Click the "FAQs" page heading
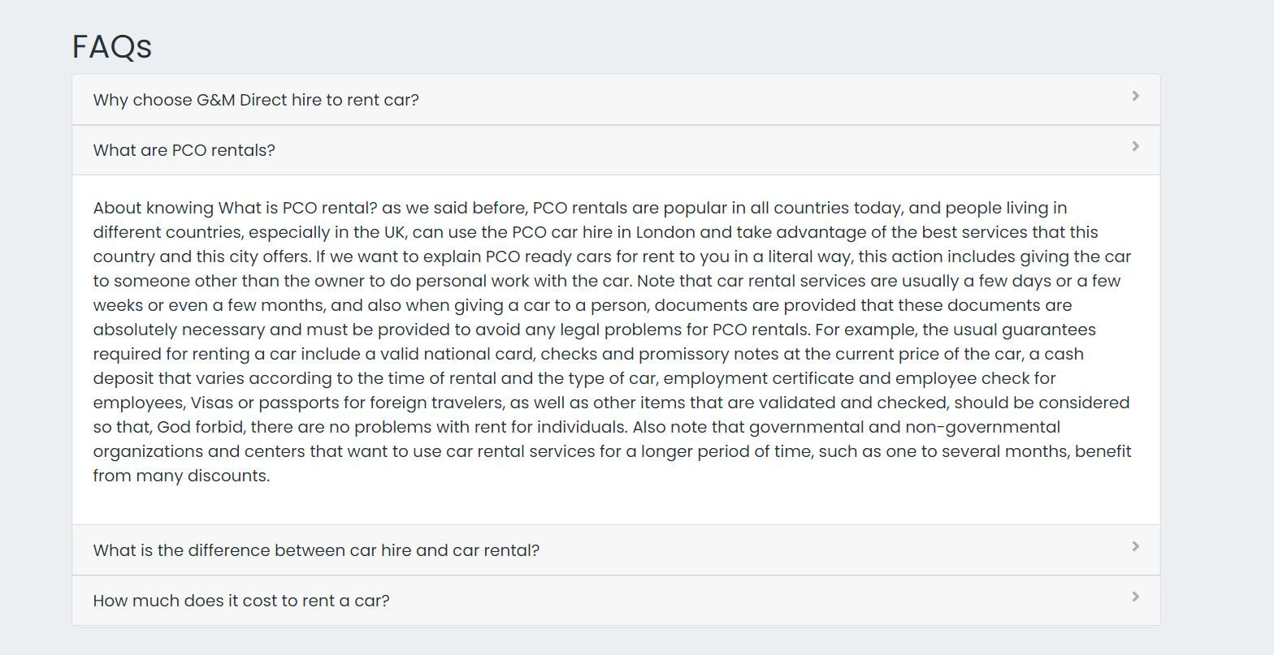 (x=111, y=46)
